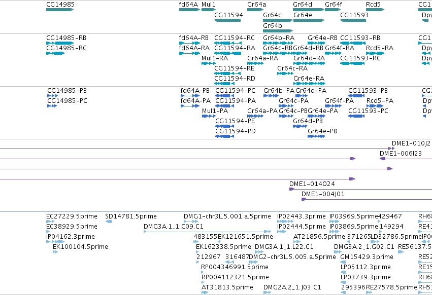432x295 pixels.
Task: Click EST AT21856.5prime
Action: [297, 242]
